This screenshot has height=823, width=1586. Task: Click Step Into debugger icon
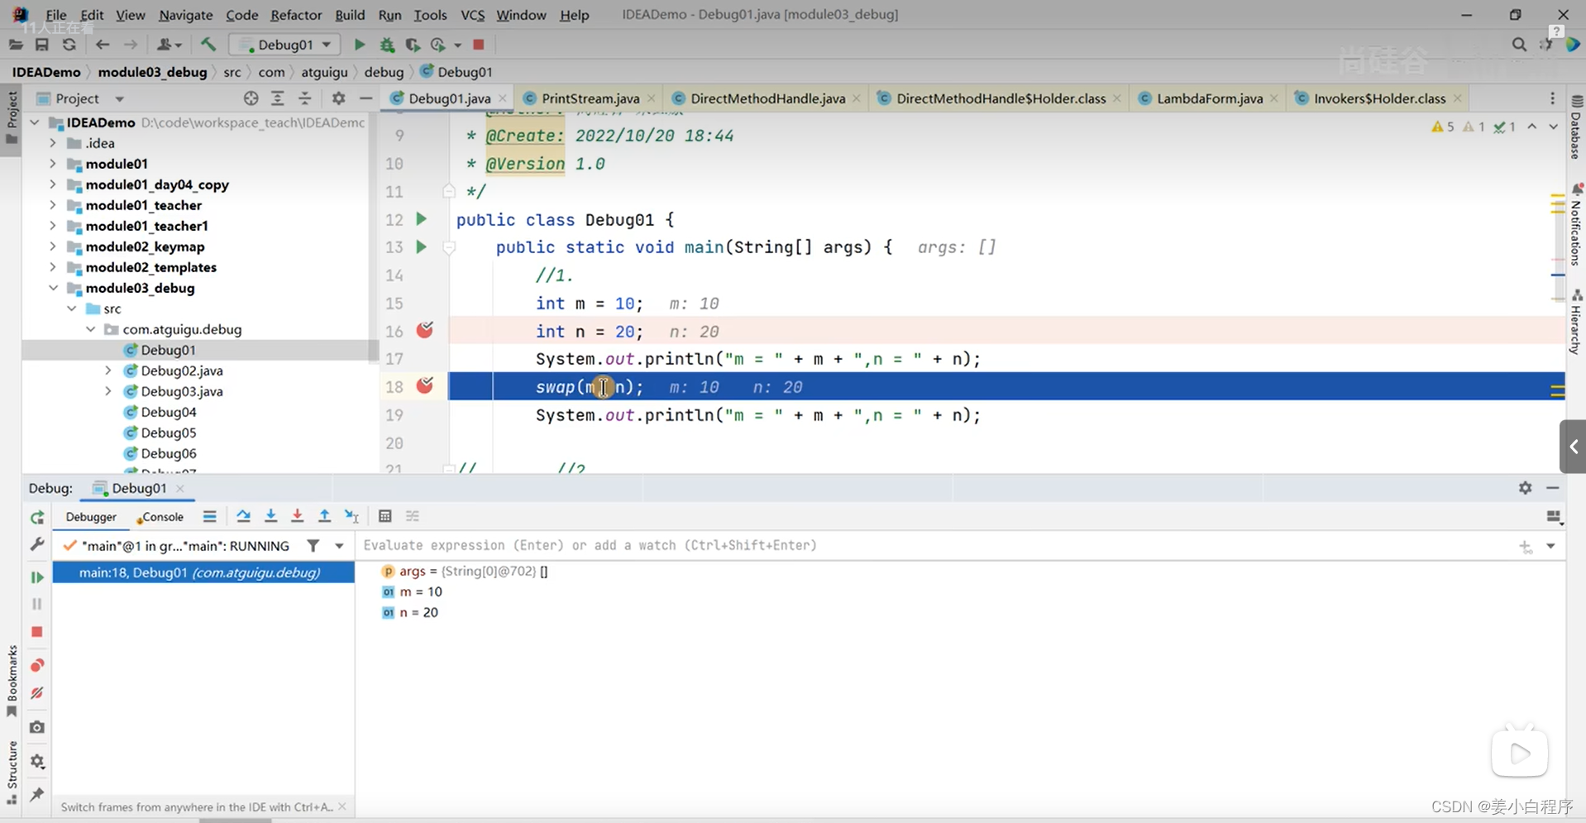click(270, 516)
